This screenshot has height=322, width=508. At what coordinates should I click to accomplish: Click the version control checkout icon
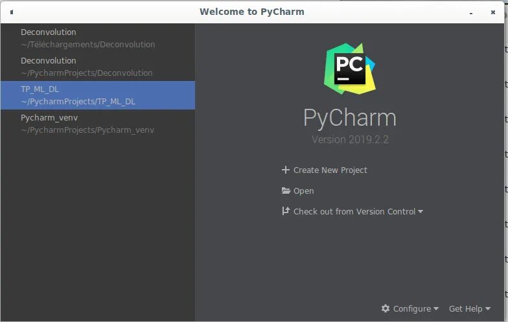286,211
